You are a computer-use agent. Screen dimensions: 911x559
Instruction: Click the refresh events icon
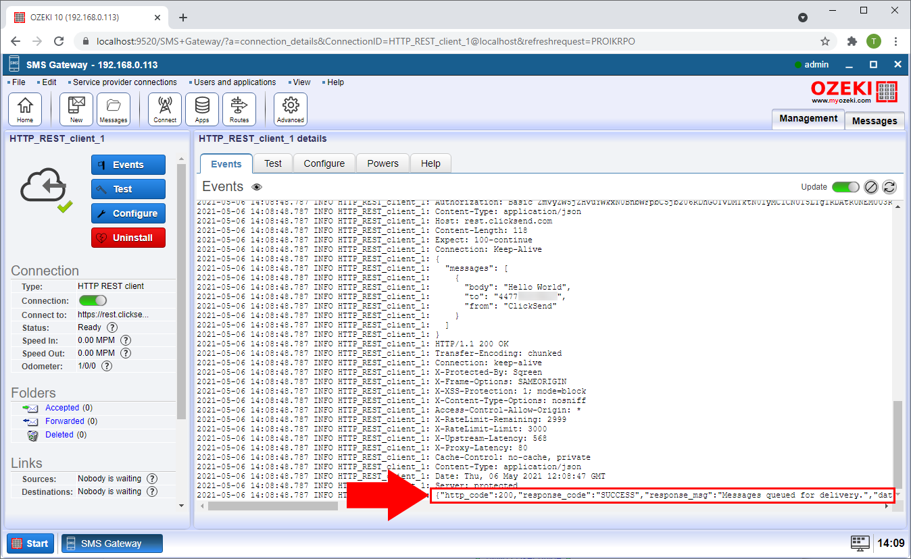click(889, 187)
